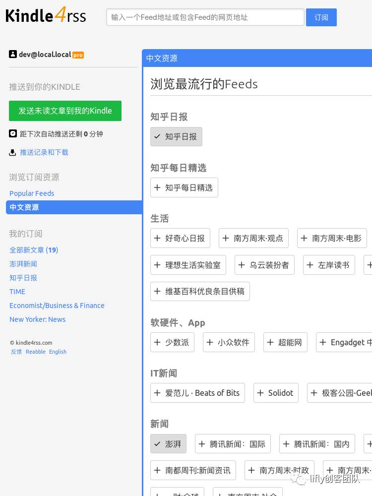The width and height of the screenshot is (372, 496).
Task: Add 好奇心日报 feed
Action: coord(181,238)
